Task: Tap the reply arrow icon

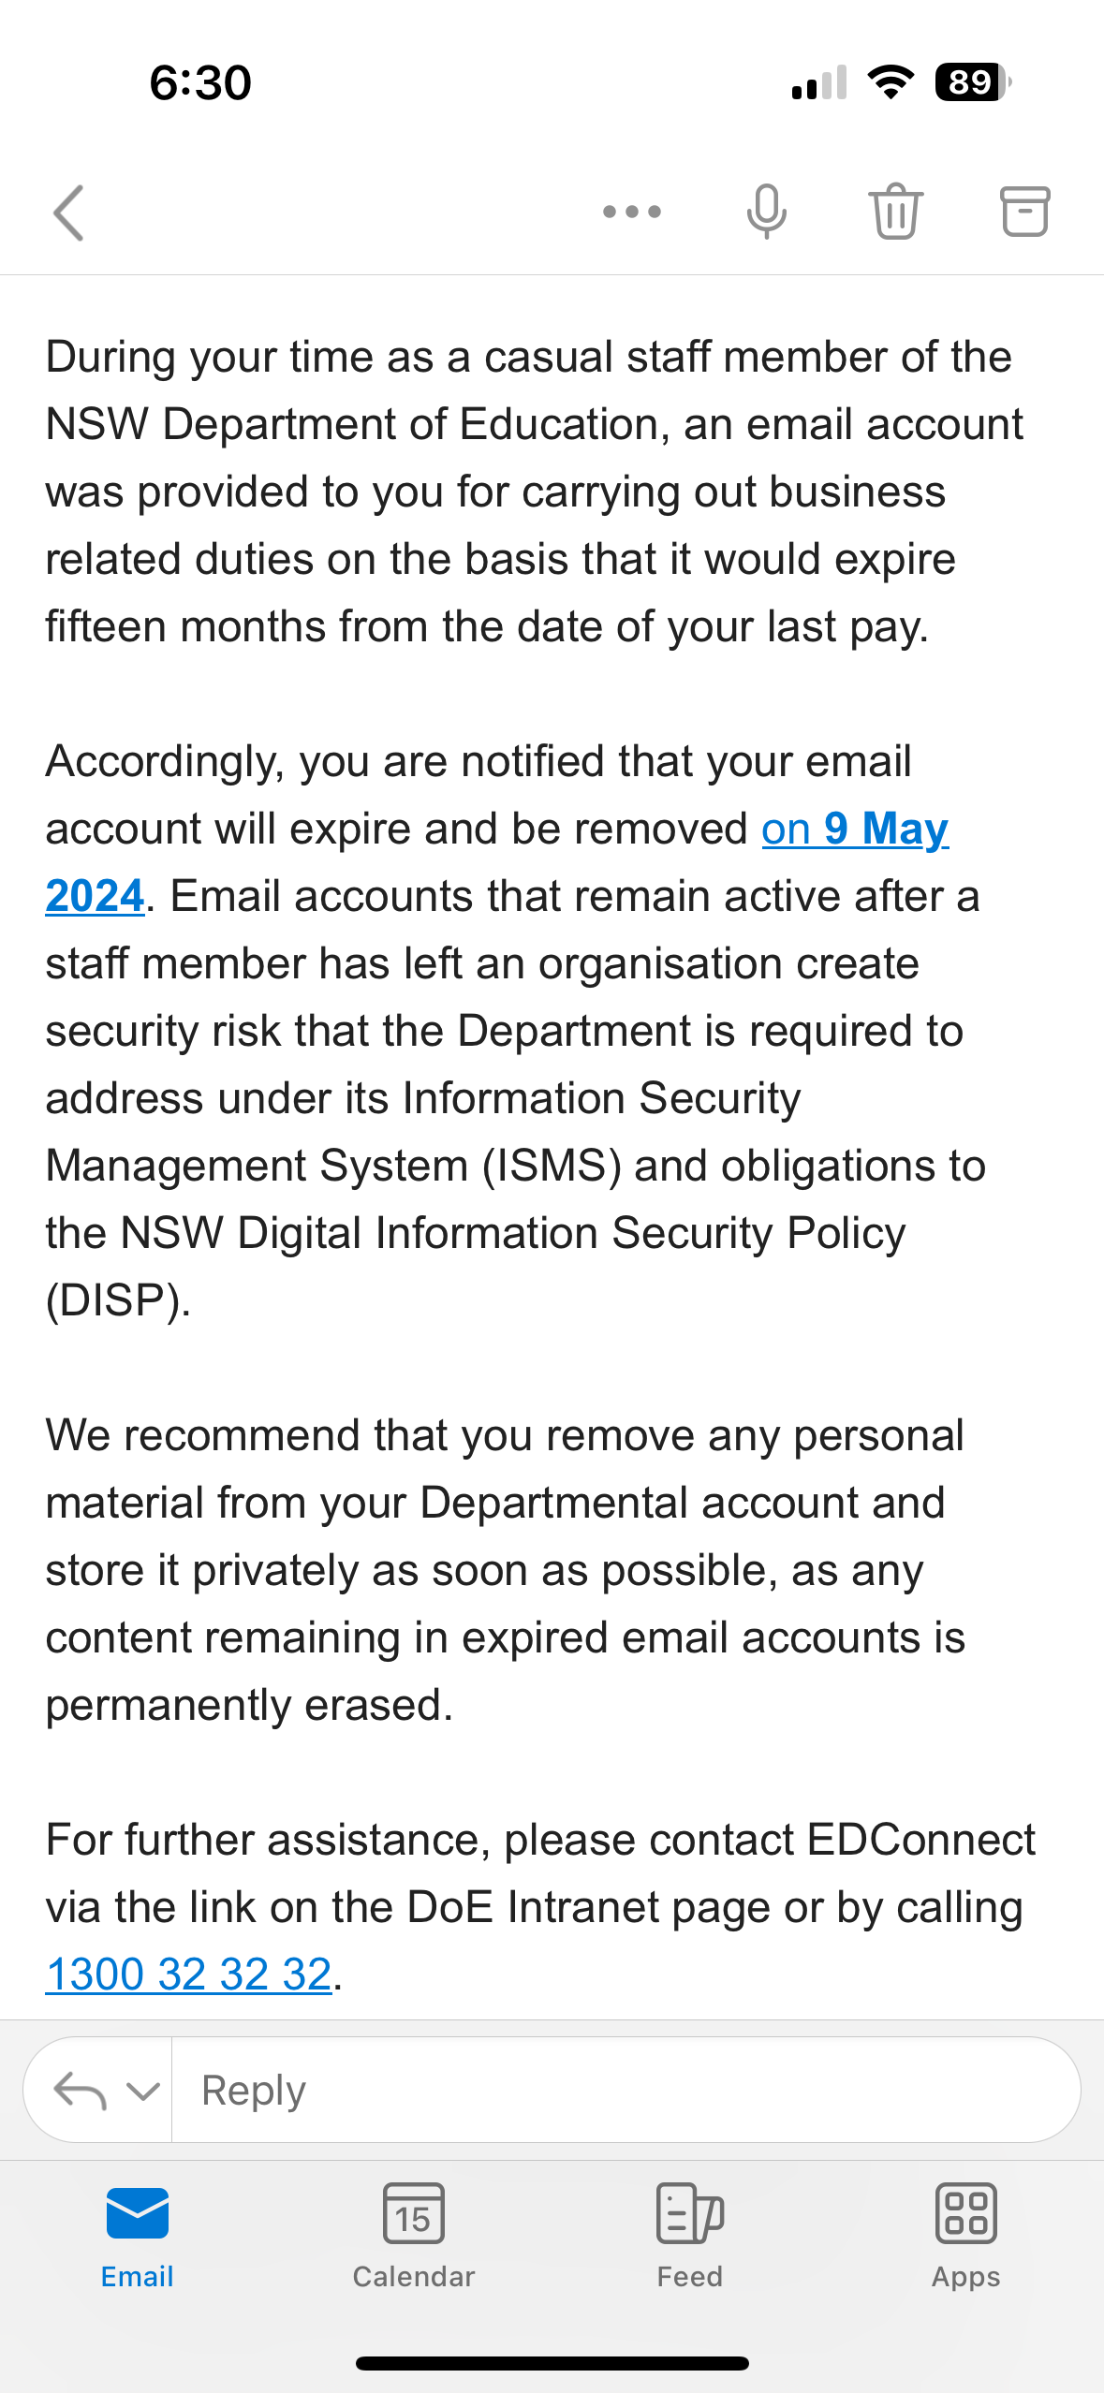Action: tap(81, 2091)
